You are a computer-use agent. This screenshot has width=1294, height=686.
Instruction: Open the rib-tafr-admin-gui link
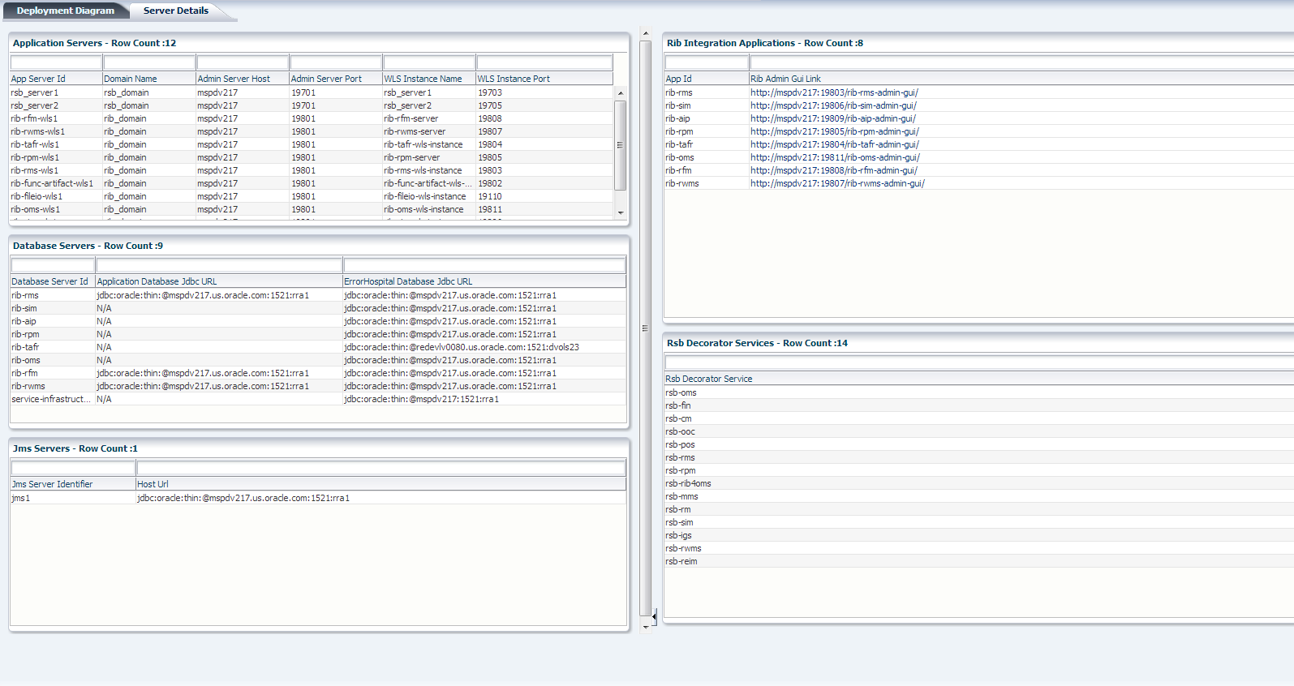point(835,144)
